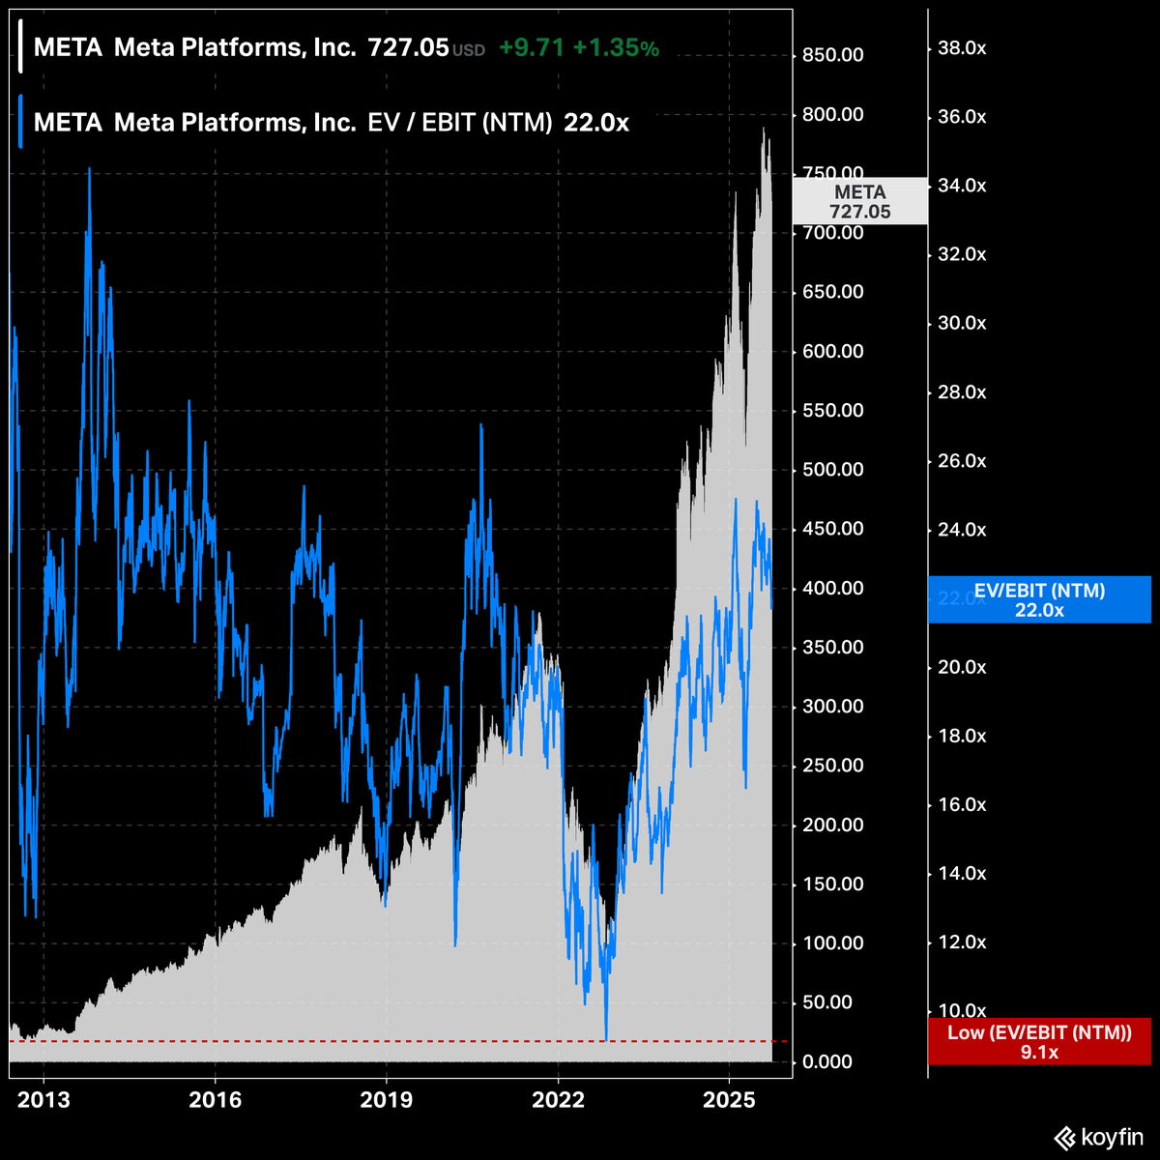This screenshot has height=1160, width=1160.
Task: Click the 500.00 price axis label
Action: (833, 470)
